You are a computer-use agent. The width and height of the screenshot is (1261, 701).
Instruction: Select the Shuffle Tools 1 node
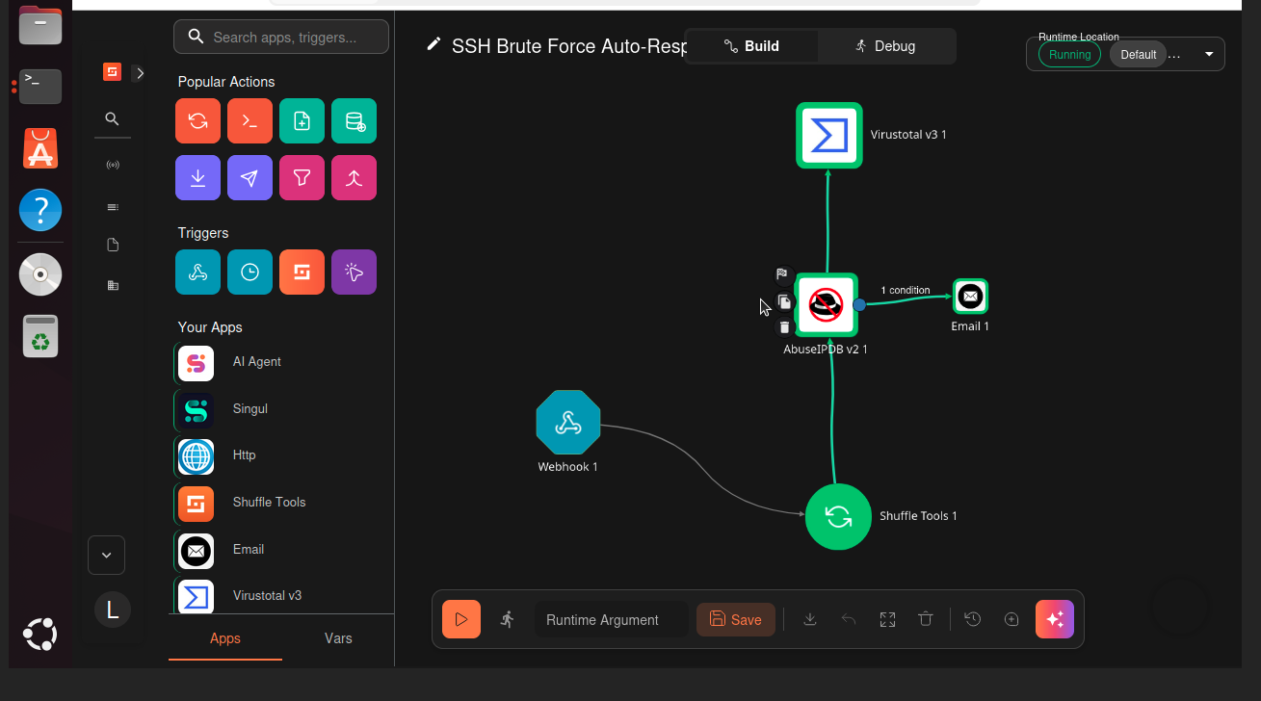point(838,517)
